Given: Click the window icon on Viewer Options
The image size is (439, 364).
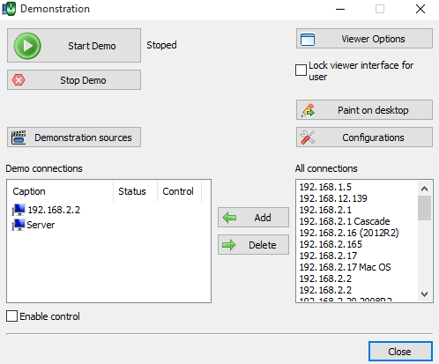Looking at the screenshot, I should click(308, 39).
